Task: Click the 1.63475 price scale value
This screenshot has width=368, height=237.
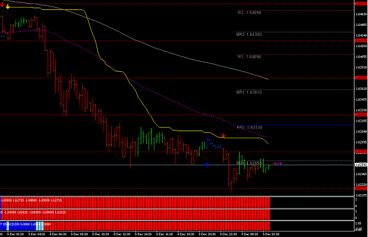Action: coord(361,99)
